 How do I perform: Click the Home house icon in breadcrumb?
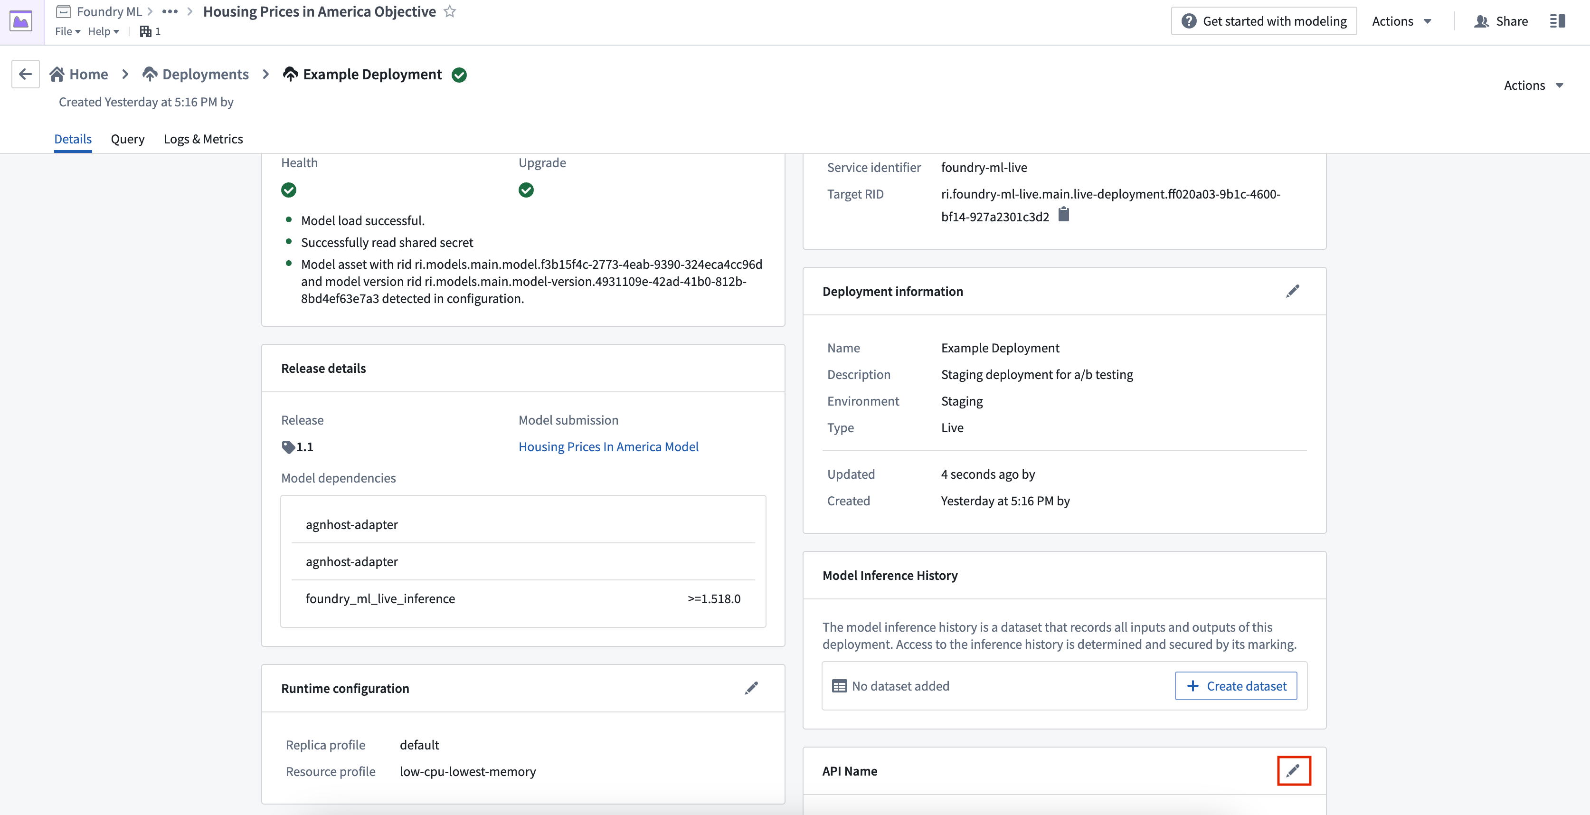(57, 74)
